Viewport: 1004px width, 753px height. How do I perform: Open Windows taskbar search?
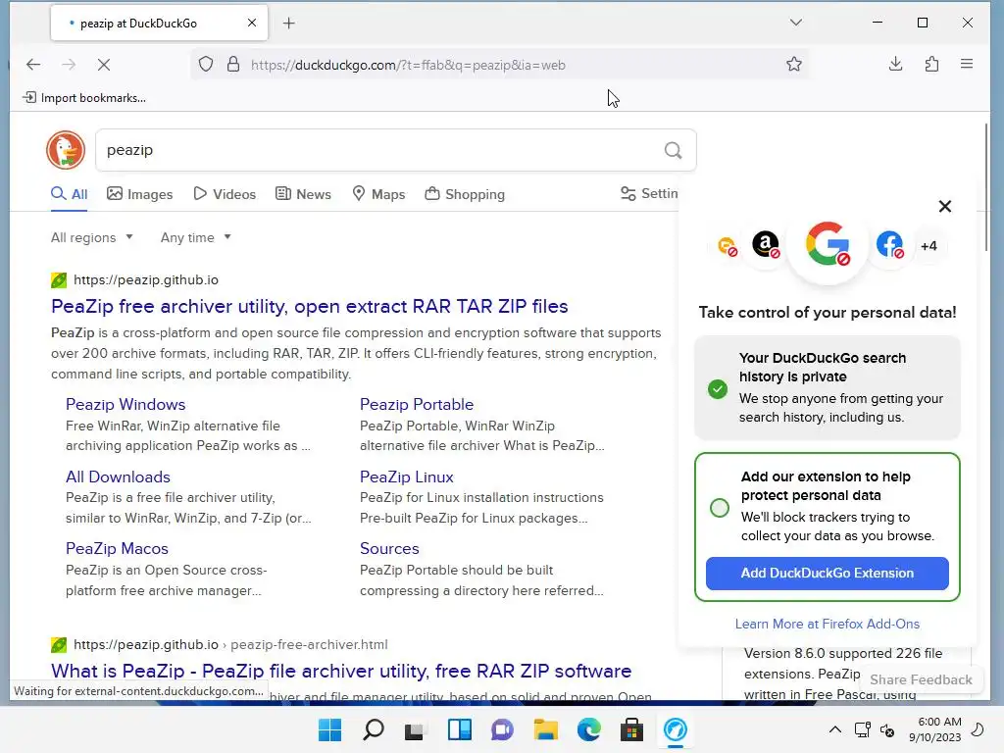click(374, 729)
